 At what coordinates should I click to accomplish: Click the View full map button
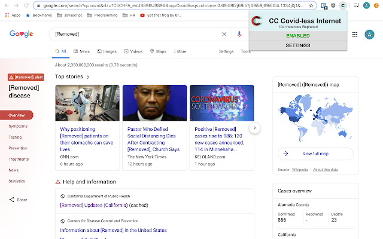(x=315, y=154)
